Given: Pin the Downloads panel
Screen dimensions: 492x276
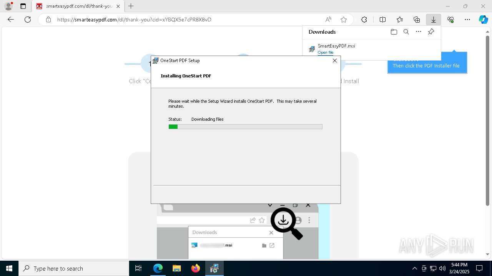Looking at the screenshot, I should click(431, 32).
